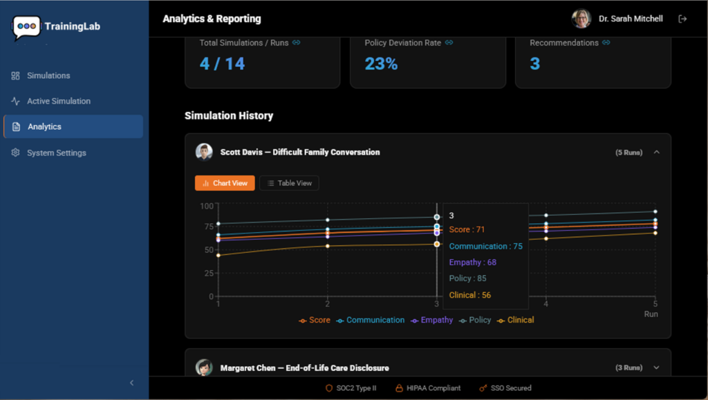Toggle the Policy series in chart legend
Viewport: 708px width, 400px height.
[475, 320]
